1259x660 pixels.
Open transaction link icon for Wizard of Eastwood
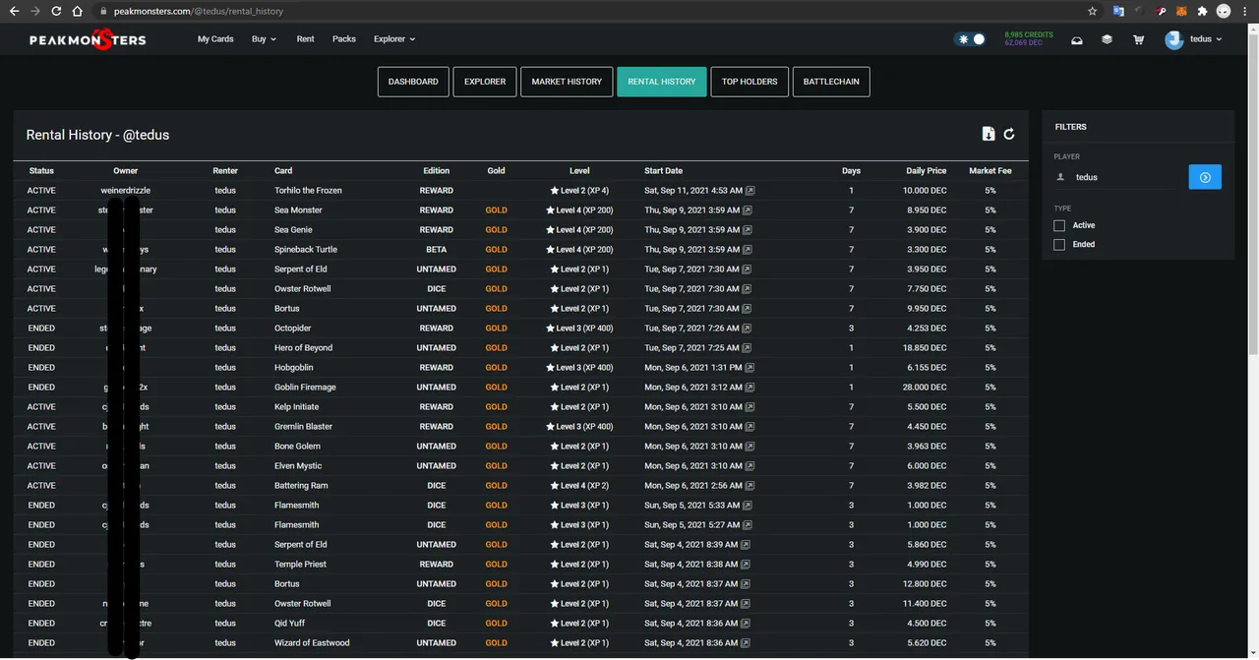[x=747, y=642]
